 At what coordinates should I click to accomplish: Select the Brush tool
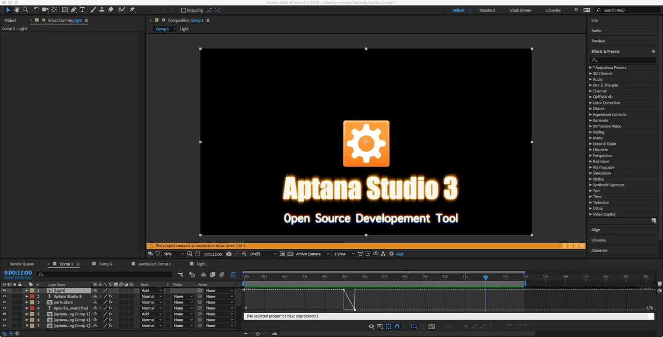tap(93, 10)
